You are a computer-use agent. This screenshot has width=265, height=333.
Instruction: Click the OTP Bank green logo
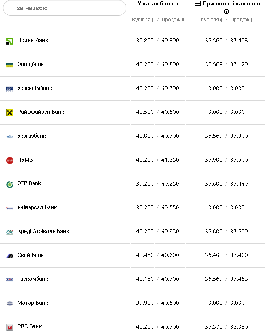(10, 184)
